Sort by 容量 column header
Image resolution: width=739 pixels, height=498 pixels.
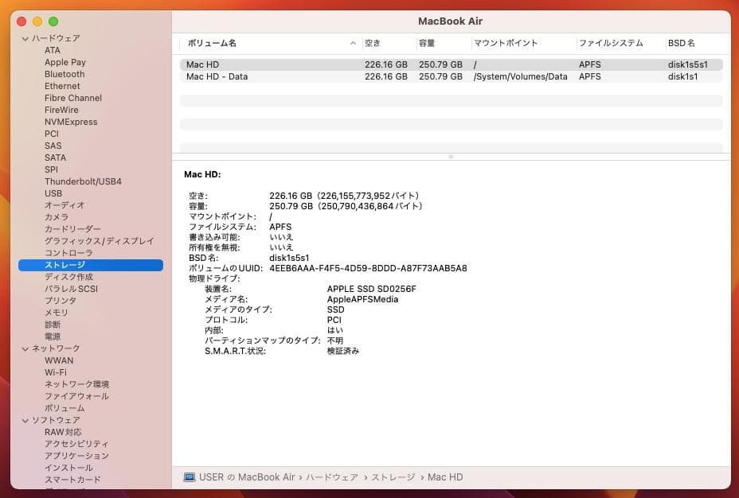pyautogui.click(x=427, y=43)
